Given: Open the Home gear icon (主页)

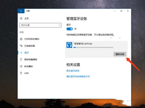Looking at the screenshot, I should (21, 18).
